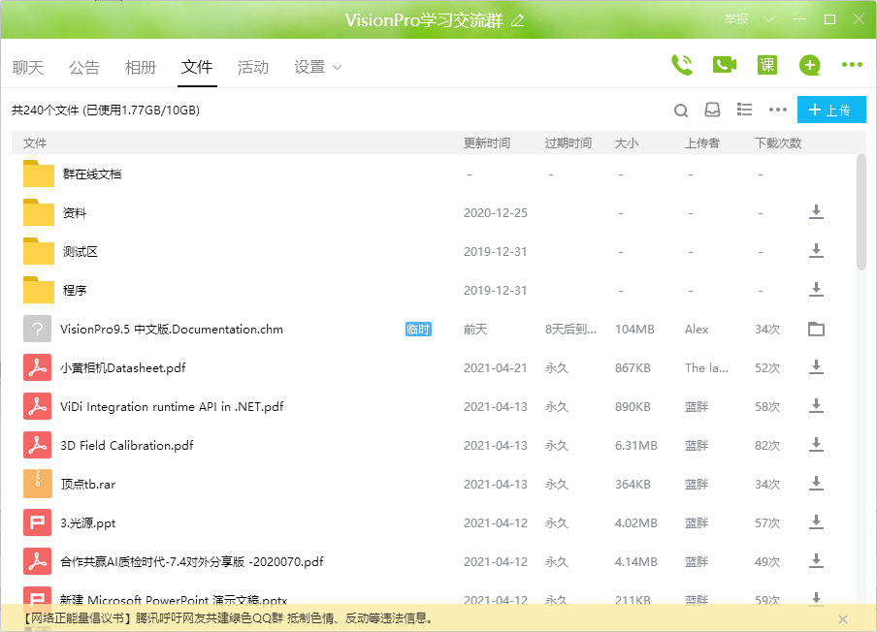Click the 上传 upload button

831,111
